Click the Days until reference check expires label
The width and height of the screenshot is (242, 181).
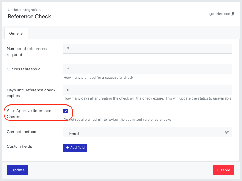pyautogui.click(x=31, y=93)
